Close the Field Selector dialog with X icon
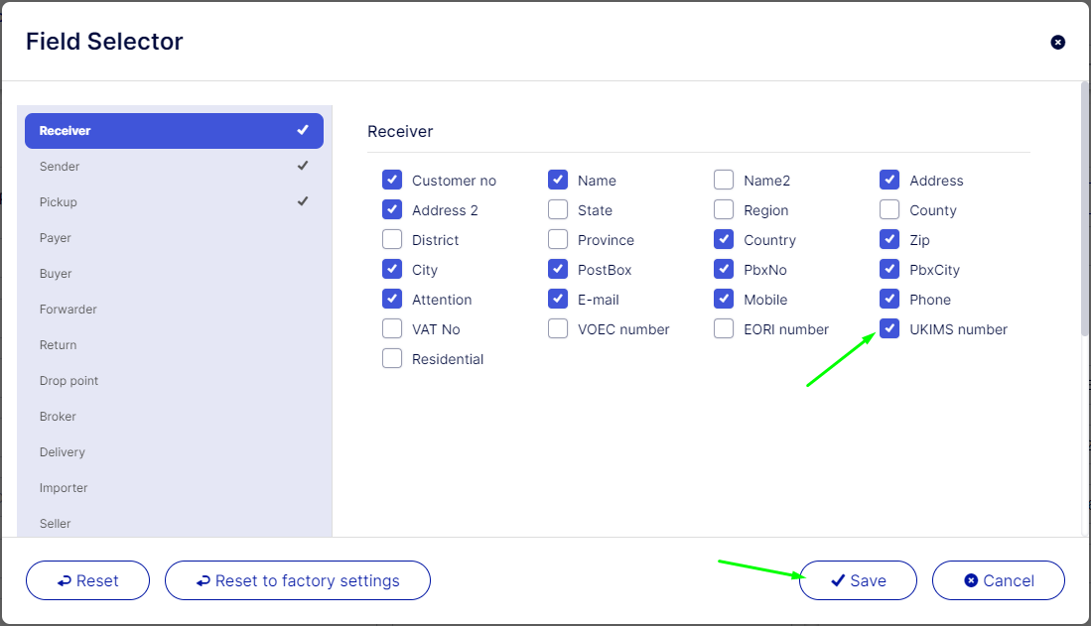 (1057, 42)
